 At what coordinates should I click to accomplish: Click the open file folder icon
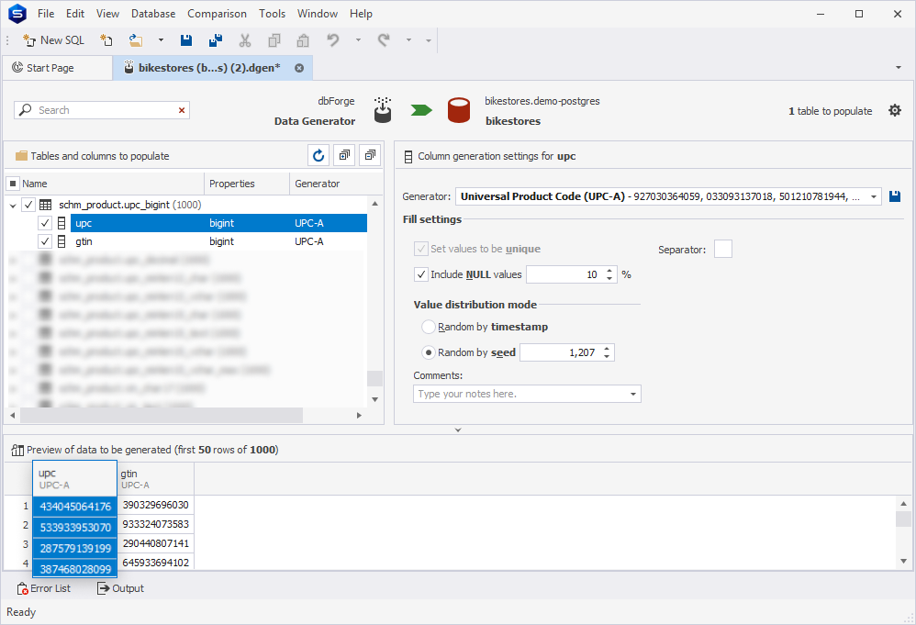tap(136, 40)
